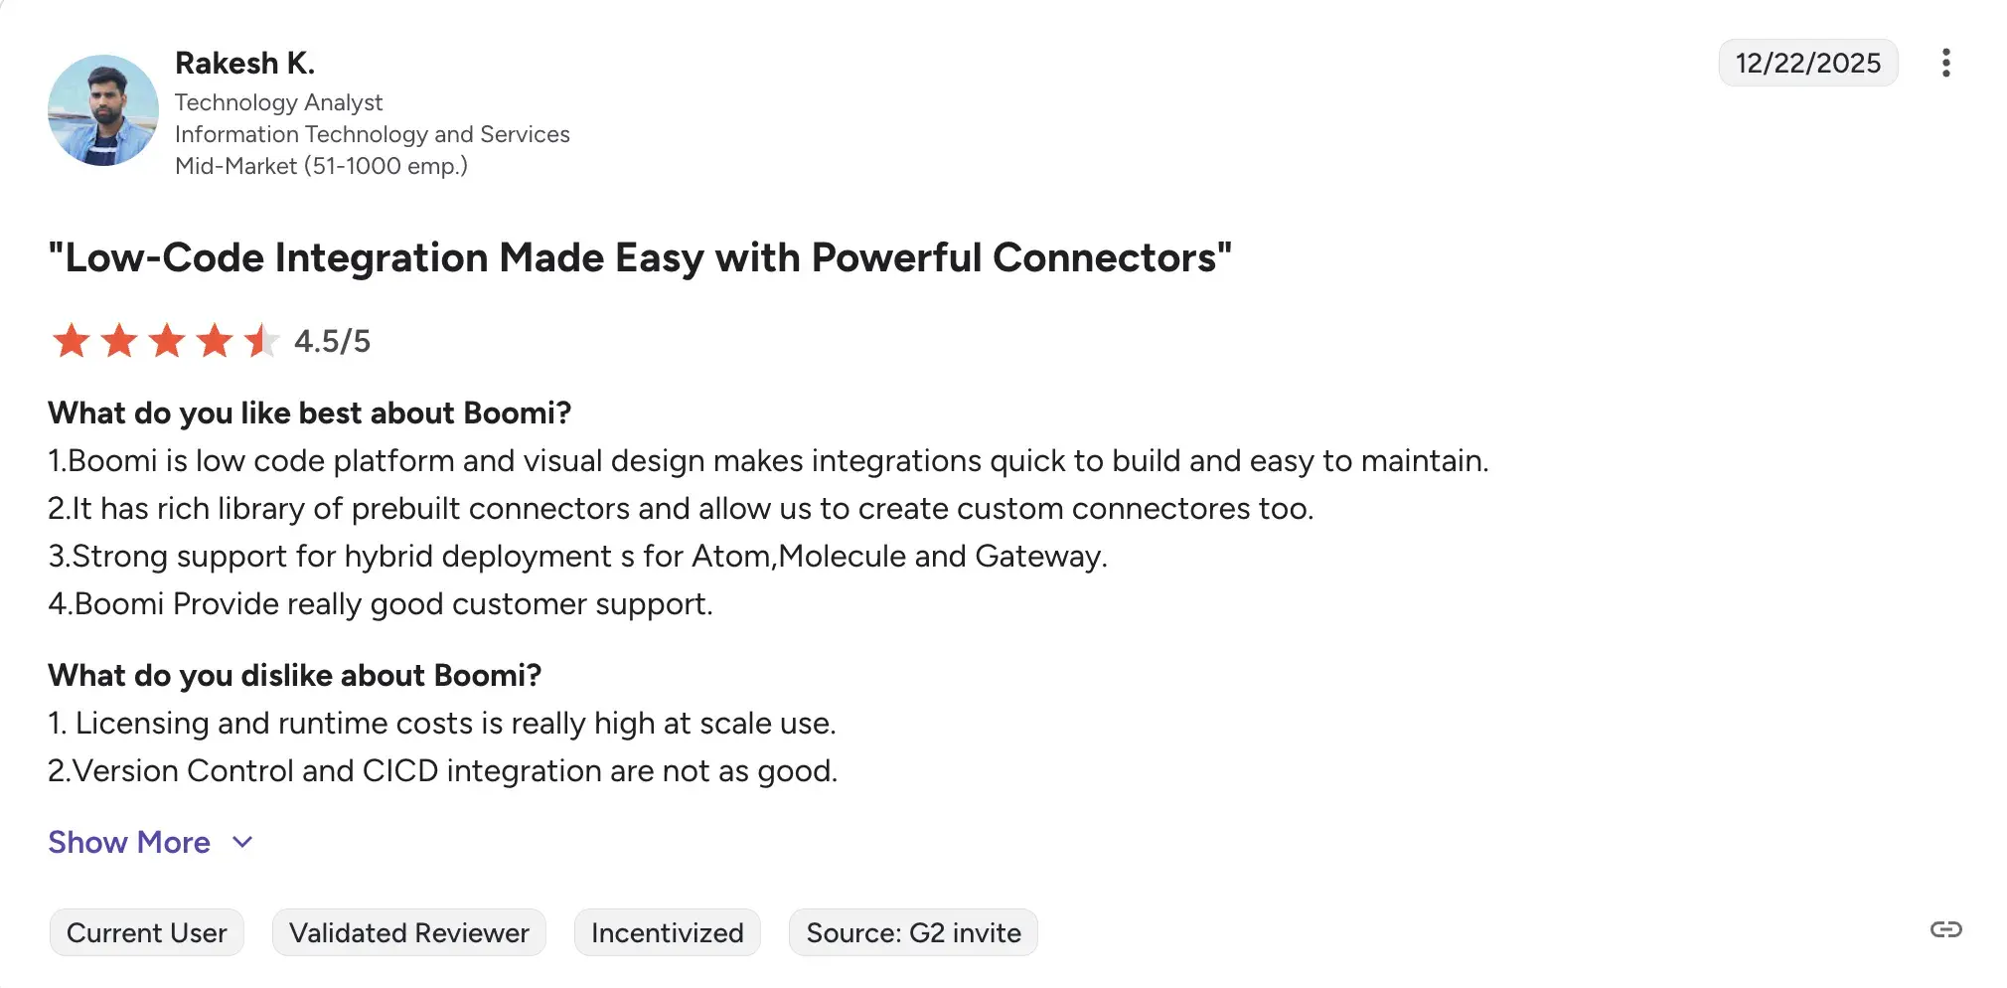This screenshot has height=988, width=2007.
Task: Click the 4.5/5 rating score
Action: (332, 342)
